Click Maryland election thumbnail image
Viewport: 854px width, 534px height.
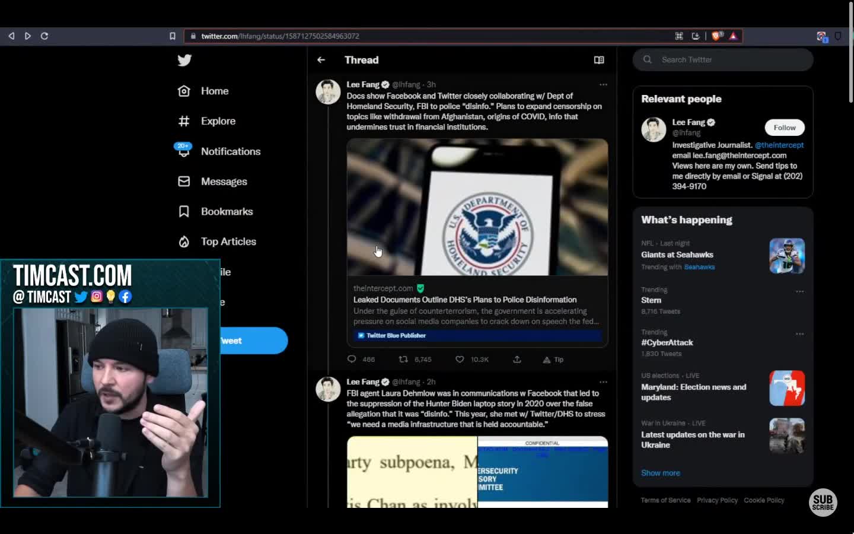[x=787, y=388]
